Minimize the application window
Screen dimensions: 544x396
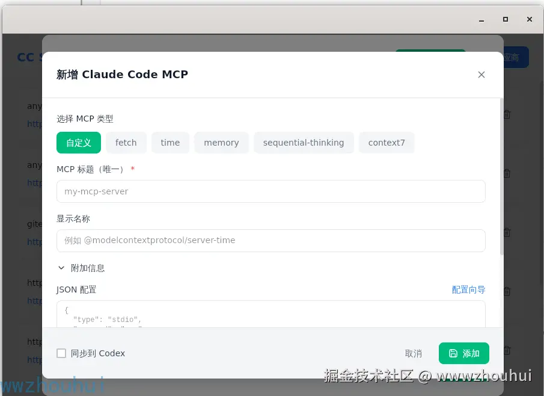click(481, 20)
